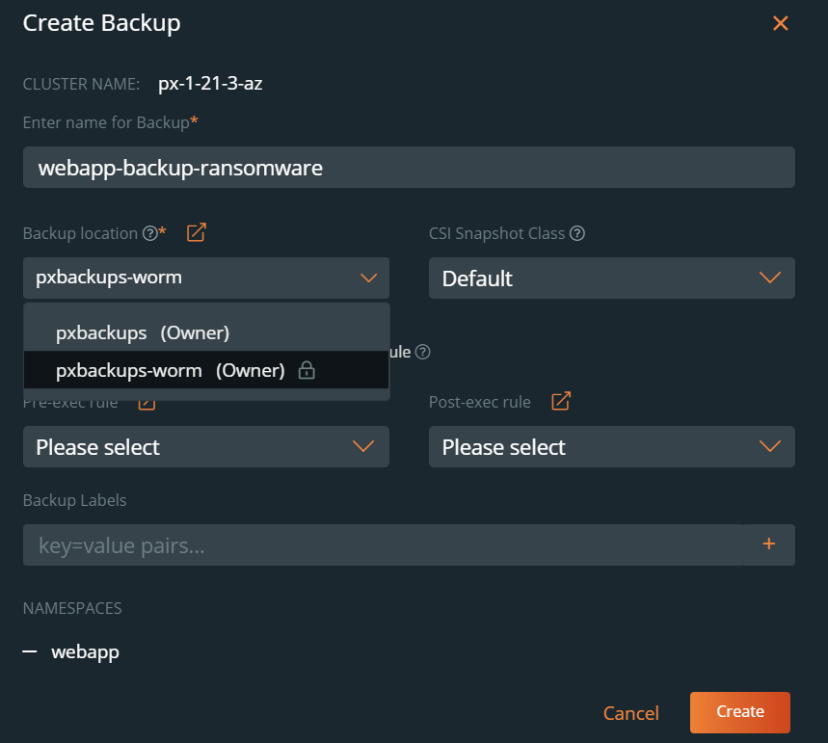The height and width of the screenshot is (743, 828).
Task: Close the Create Backup dialog
Action: [780, 24]
